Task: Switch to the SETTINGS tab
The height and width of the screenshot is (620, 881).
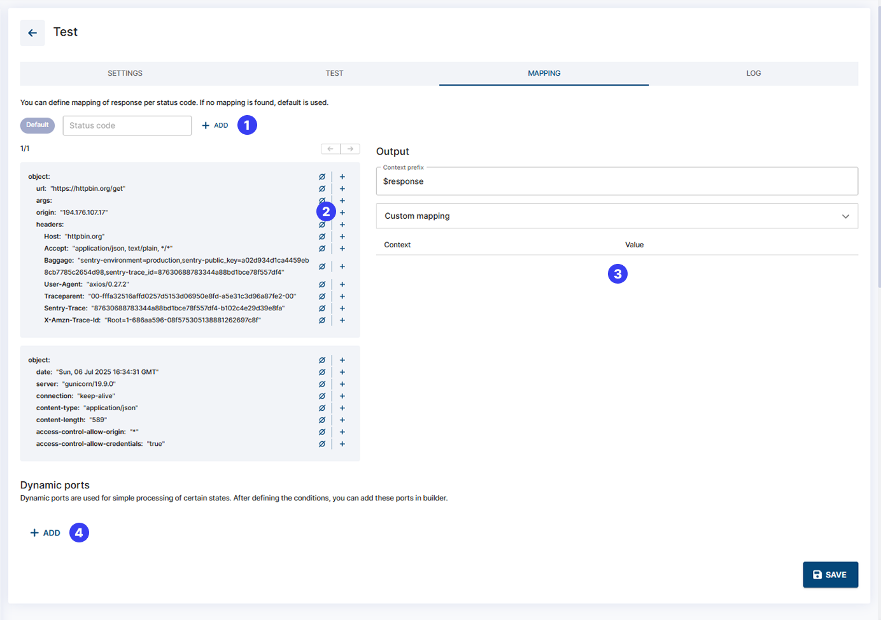Action: [x=124, y=73]
